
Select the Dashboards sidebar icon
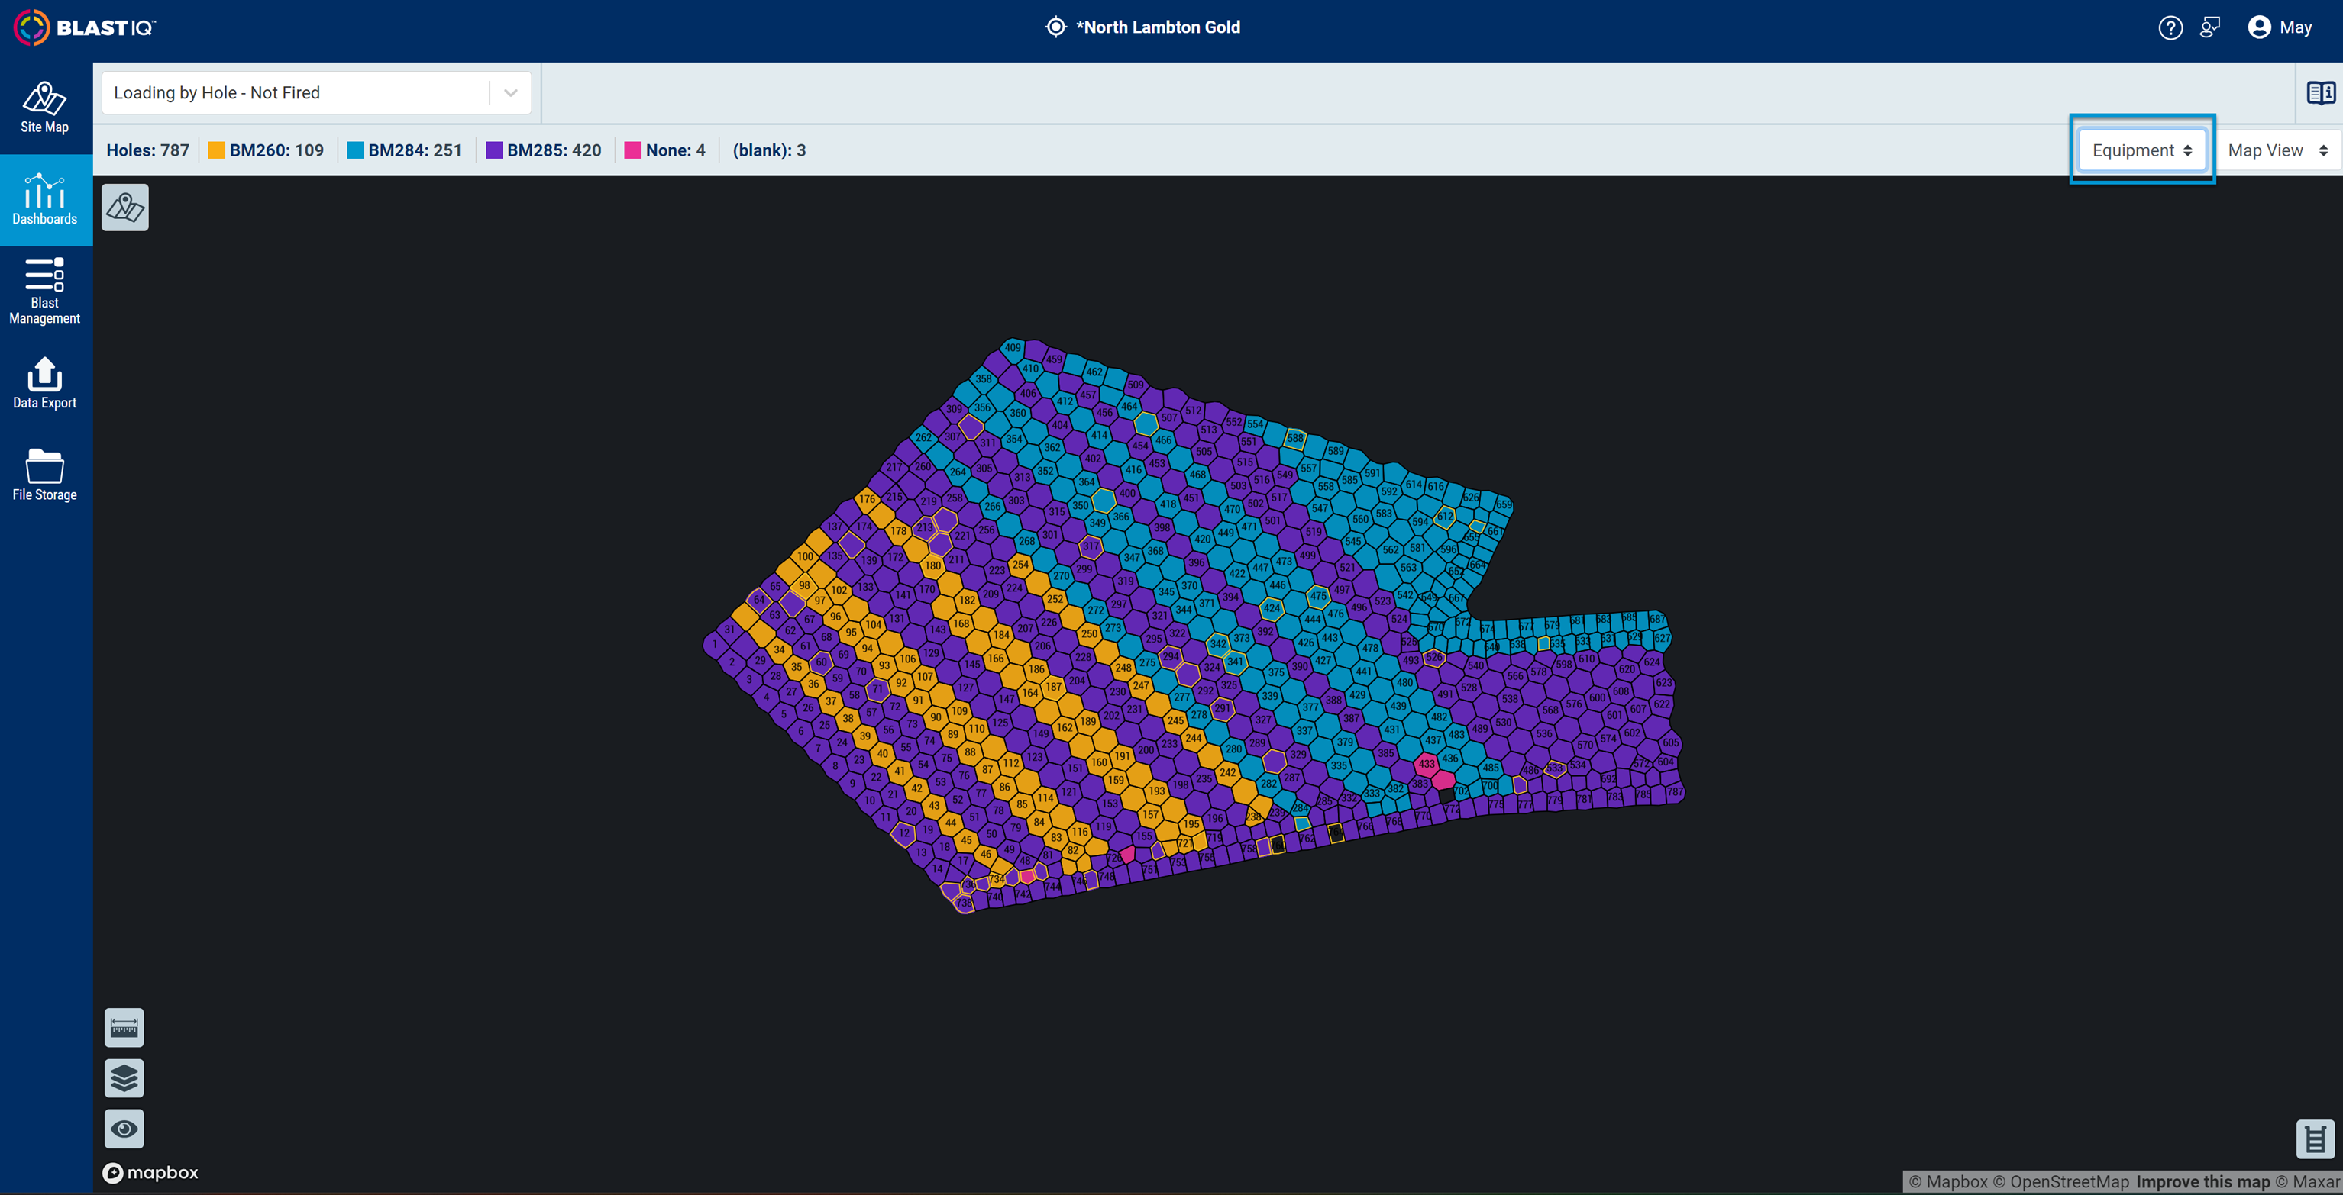coord(44,200)
